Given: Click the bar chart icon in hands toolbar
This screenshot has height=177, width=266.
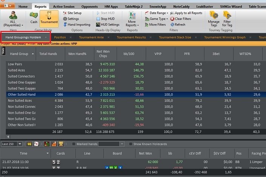Looking at the screenshot, I should [54, 144].
